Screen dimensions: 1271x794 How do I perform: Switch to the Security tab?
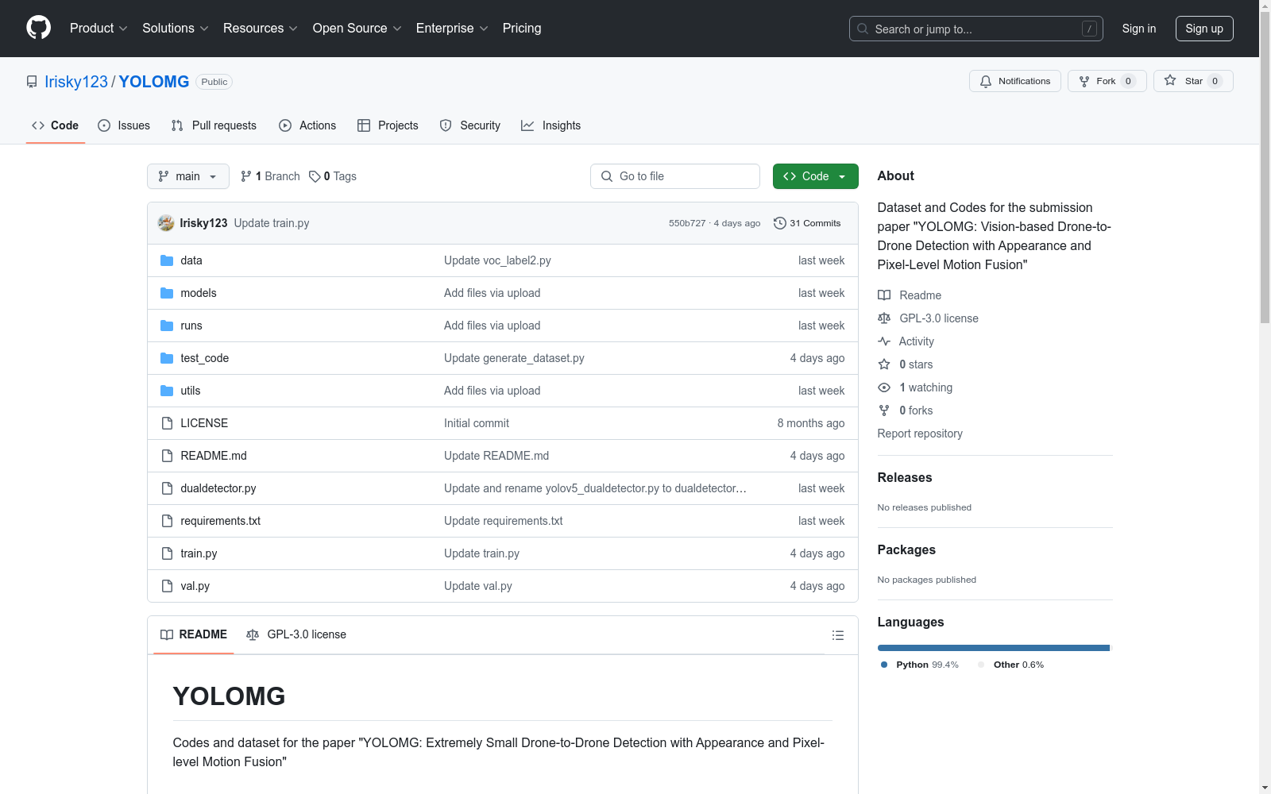tap(470, 125)
